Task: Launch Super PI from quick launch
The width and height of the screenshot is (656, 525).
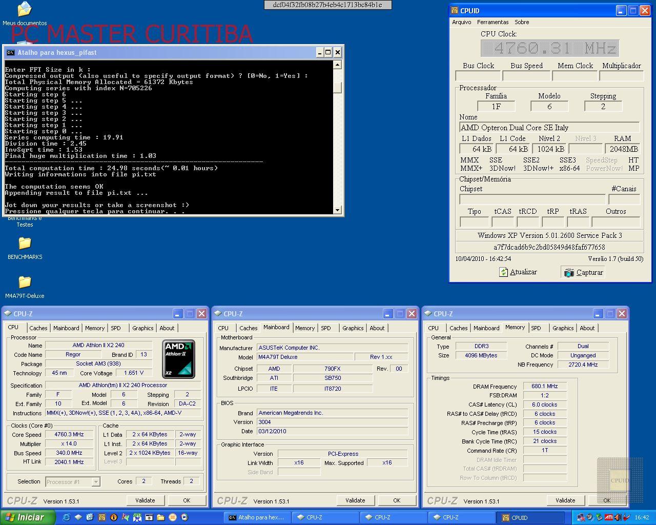Action: (137, 517)
